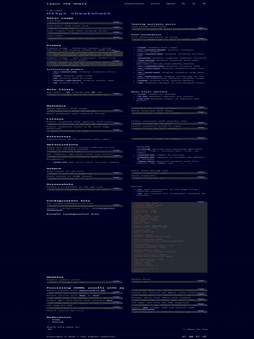Copy jq command selecting Ruby in tech
This screenshot has height=339, width=254.
116,297
